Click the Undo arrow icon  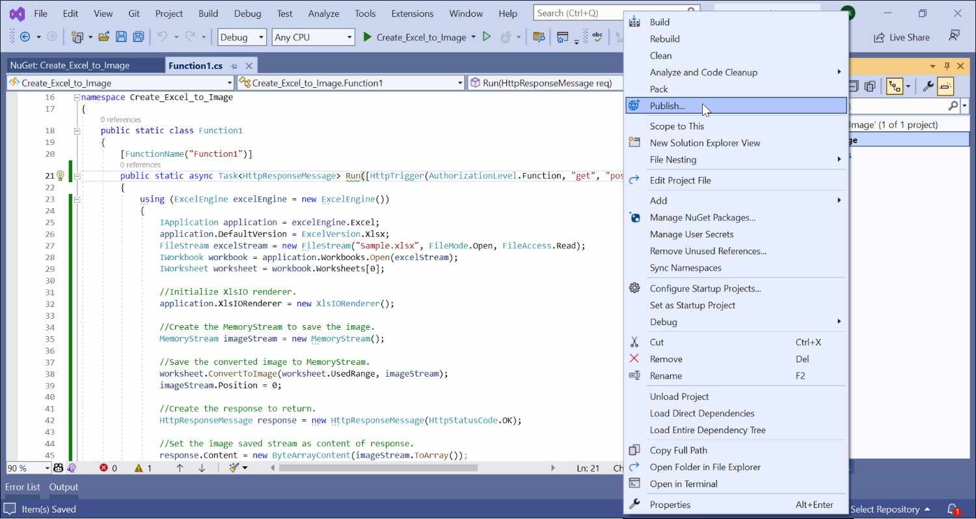tap(162, 37)
